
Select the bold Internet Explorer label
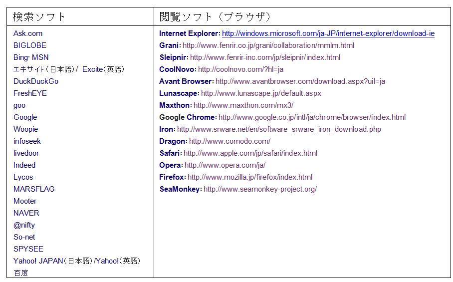point(190,33)
